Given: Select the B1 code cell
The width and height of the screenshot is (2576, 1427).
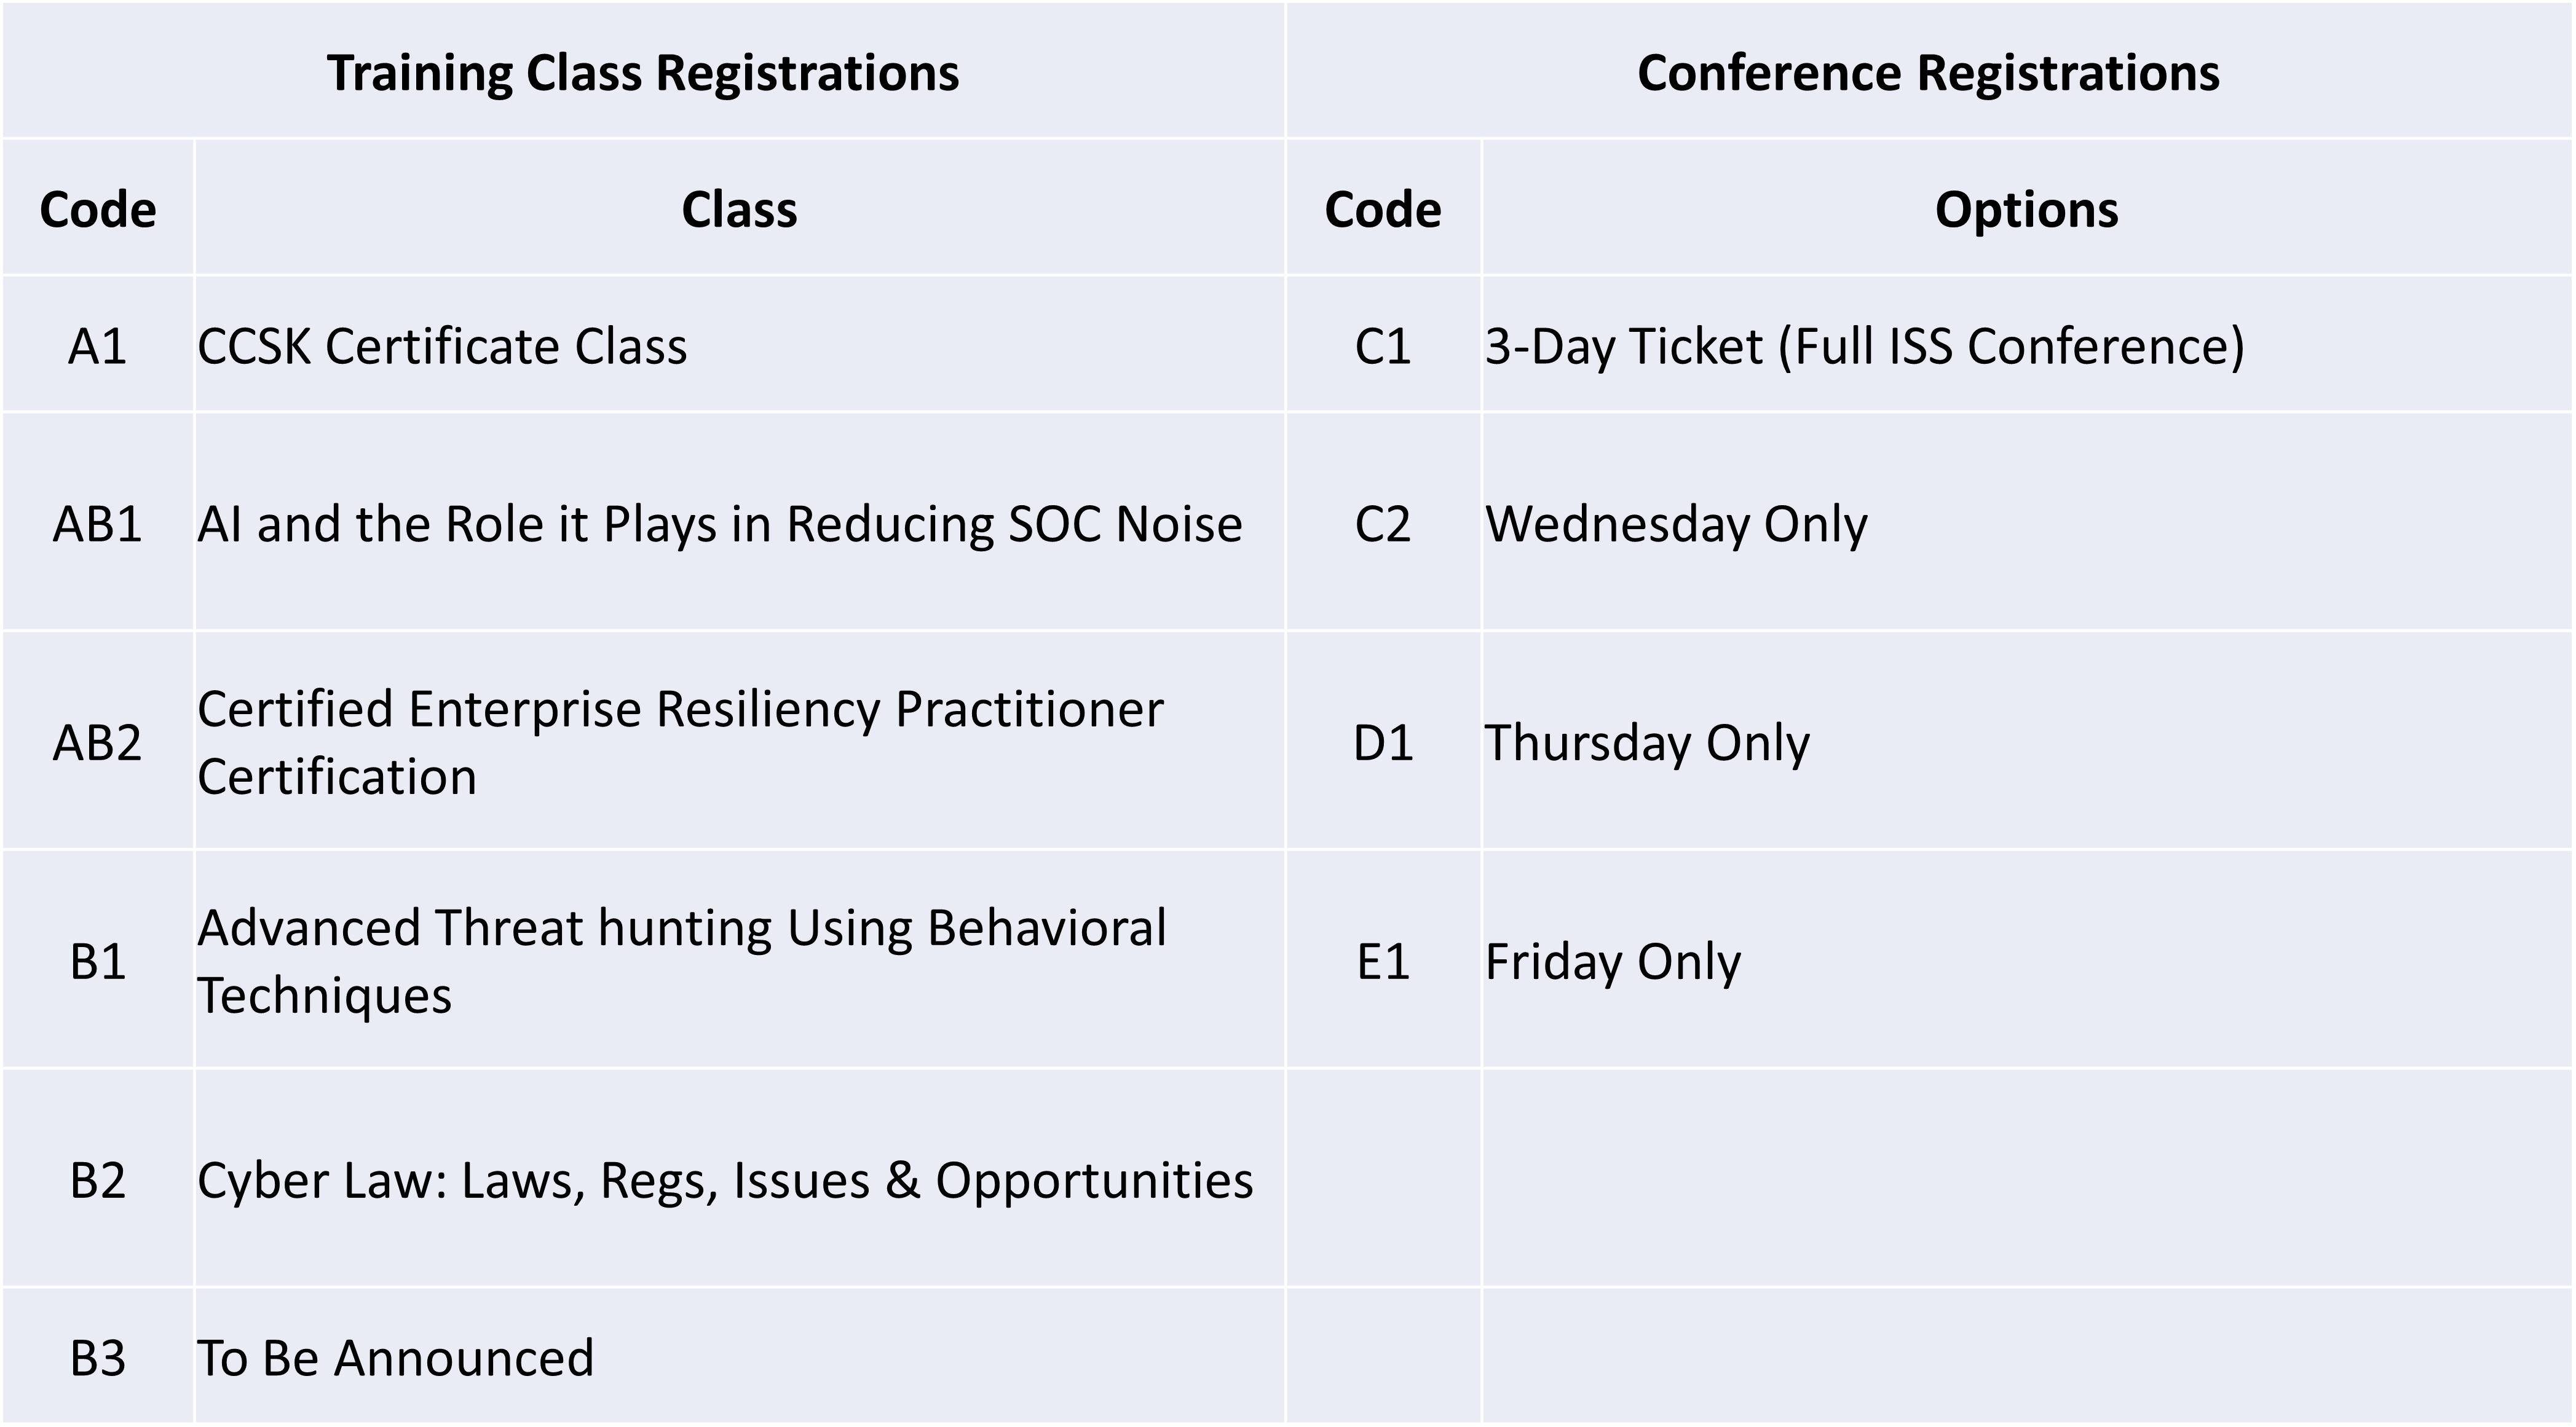Looking at the screenshot, I should (97, 961).
